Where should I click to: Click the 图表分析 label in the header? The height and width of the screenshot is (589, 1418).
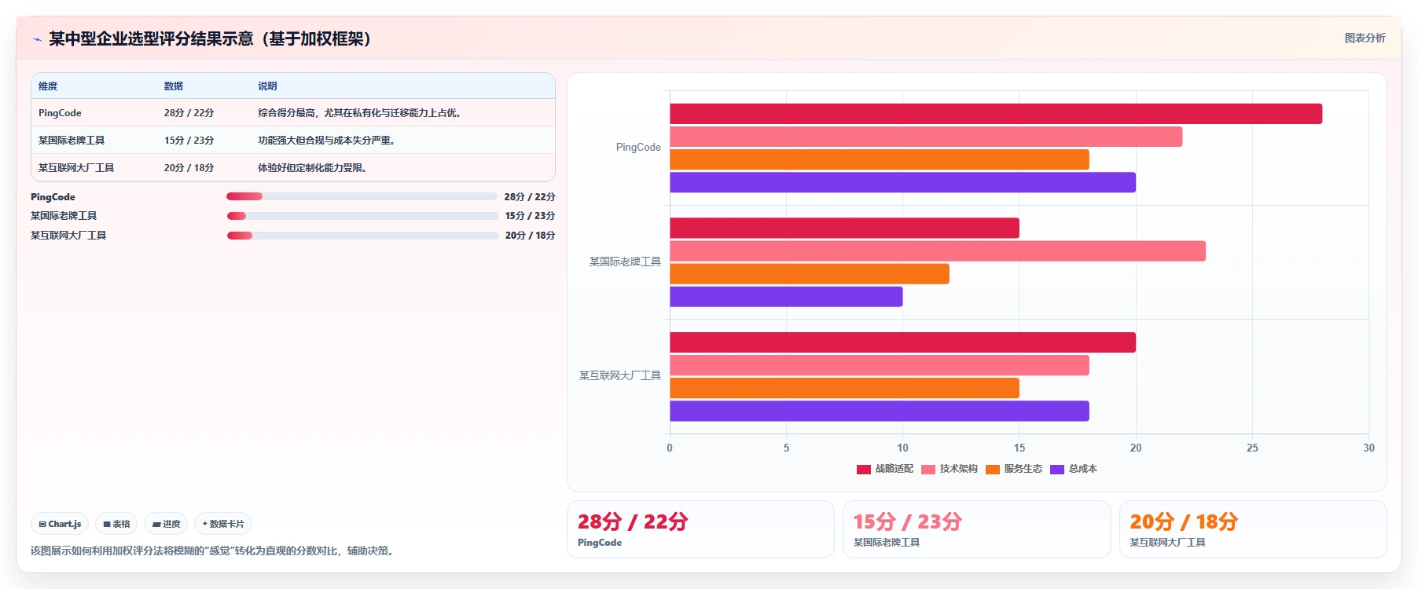pyautogui.click(x=1365, y=38)
